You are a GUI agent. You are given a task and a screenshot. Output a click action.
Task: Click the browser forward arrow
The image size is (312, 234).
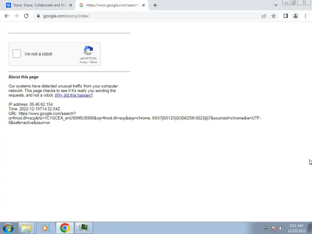(16, 16)
